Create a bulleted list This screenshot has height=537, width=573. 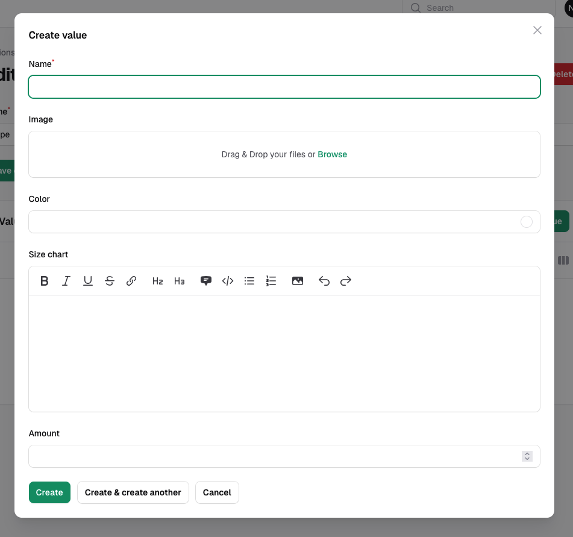[x=249, y=281]
